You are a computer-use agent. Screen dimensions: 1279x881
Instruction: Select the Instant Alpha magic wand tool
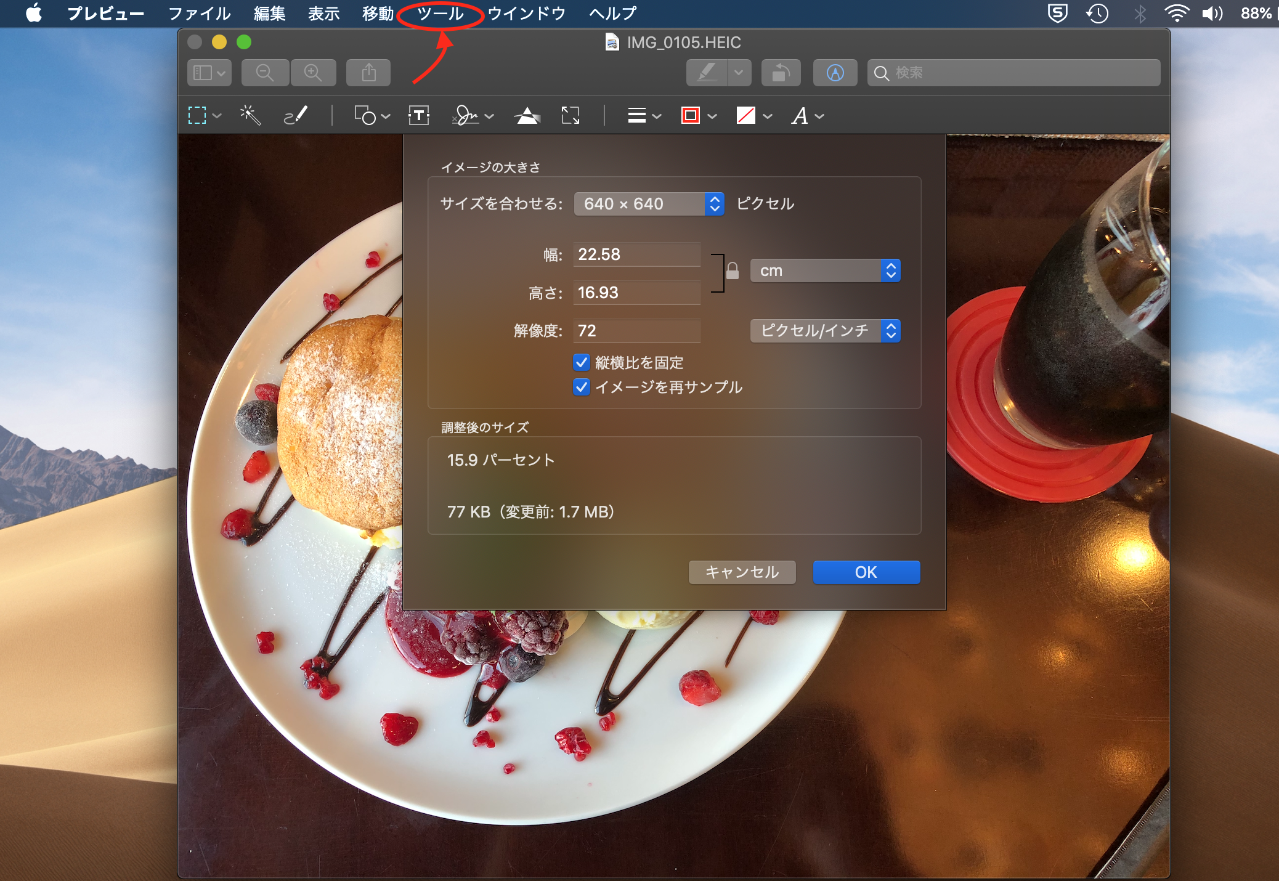pos(250,115)
